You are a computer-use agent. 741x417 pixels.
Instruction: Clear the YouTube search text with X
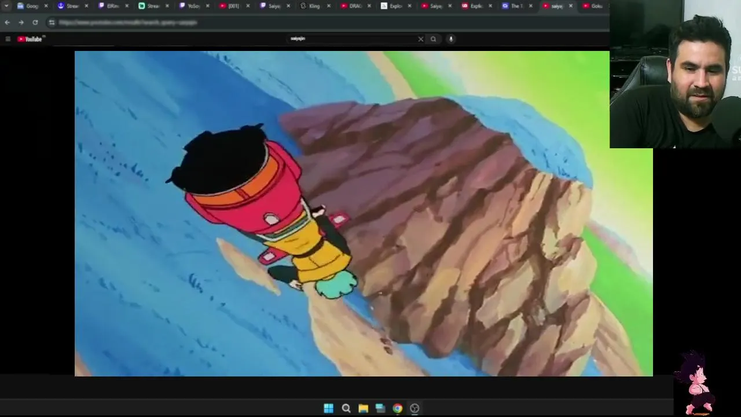click(x=421, y=39)
